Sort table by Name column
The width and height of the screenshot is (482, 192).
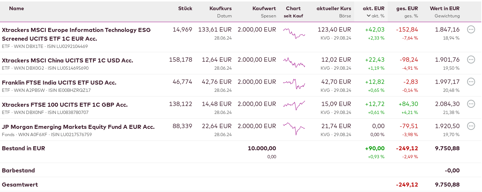click(16, 8)
